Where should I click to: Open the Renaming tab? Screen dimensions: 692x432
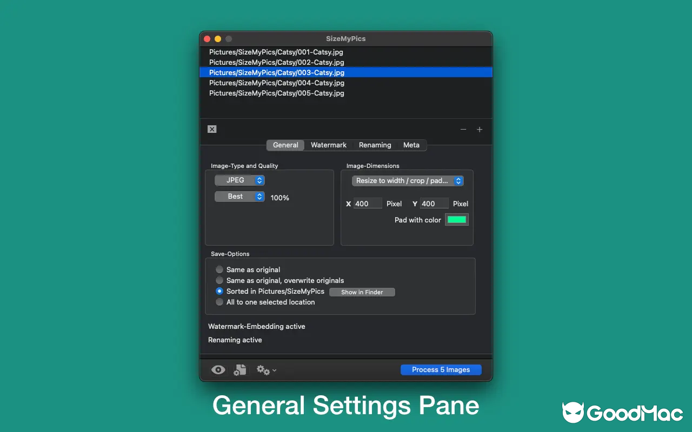coord(375,145)
